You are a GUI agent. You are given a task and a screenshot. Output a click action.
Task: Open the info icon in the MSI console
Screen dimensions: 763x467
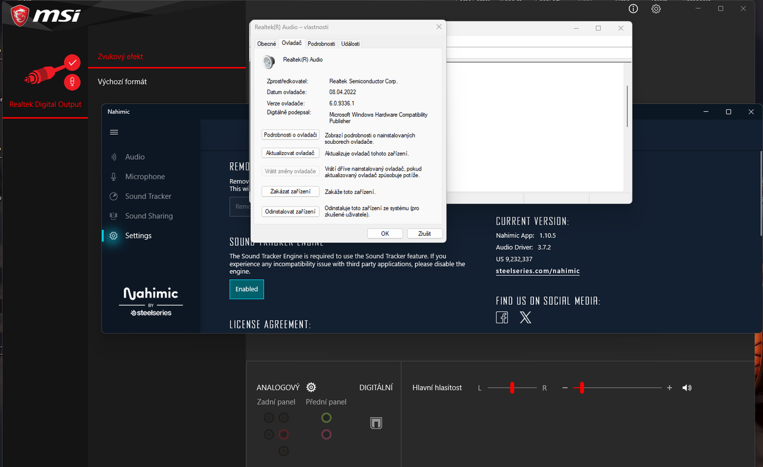(x=633, y=8)
